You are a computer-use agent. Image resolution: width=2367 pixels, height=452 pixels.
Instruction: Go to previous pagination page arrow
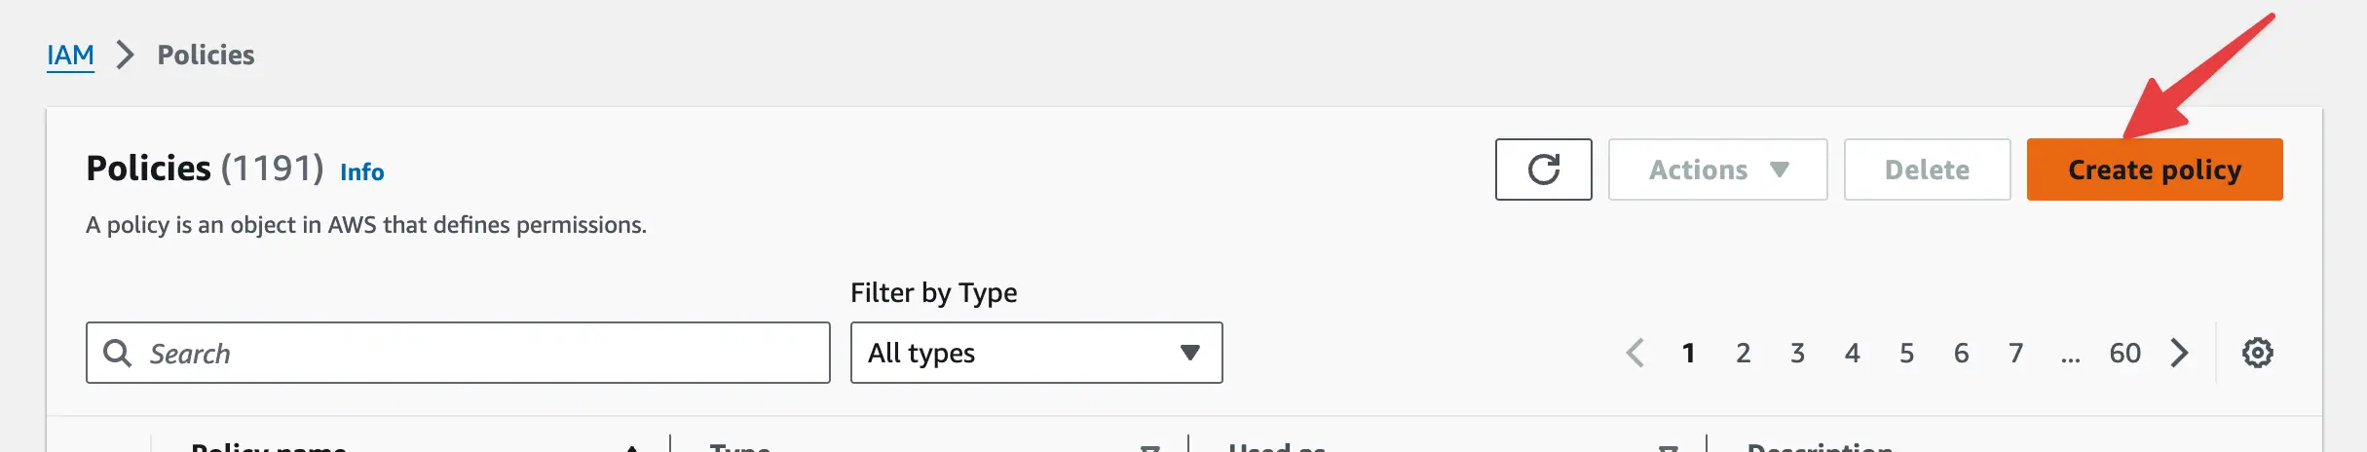point(1635,353)
